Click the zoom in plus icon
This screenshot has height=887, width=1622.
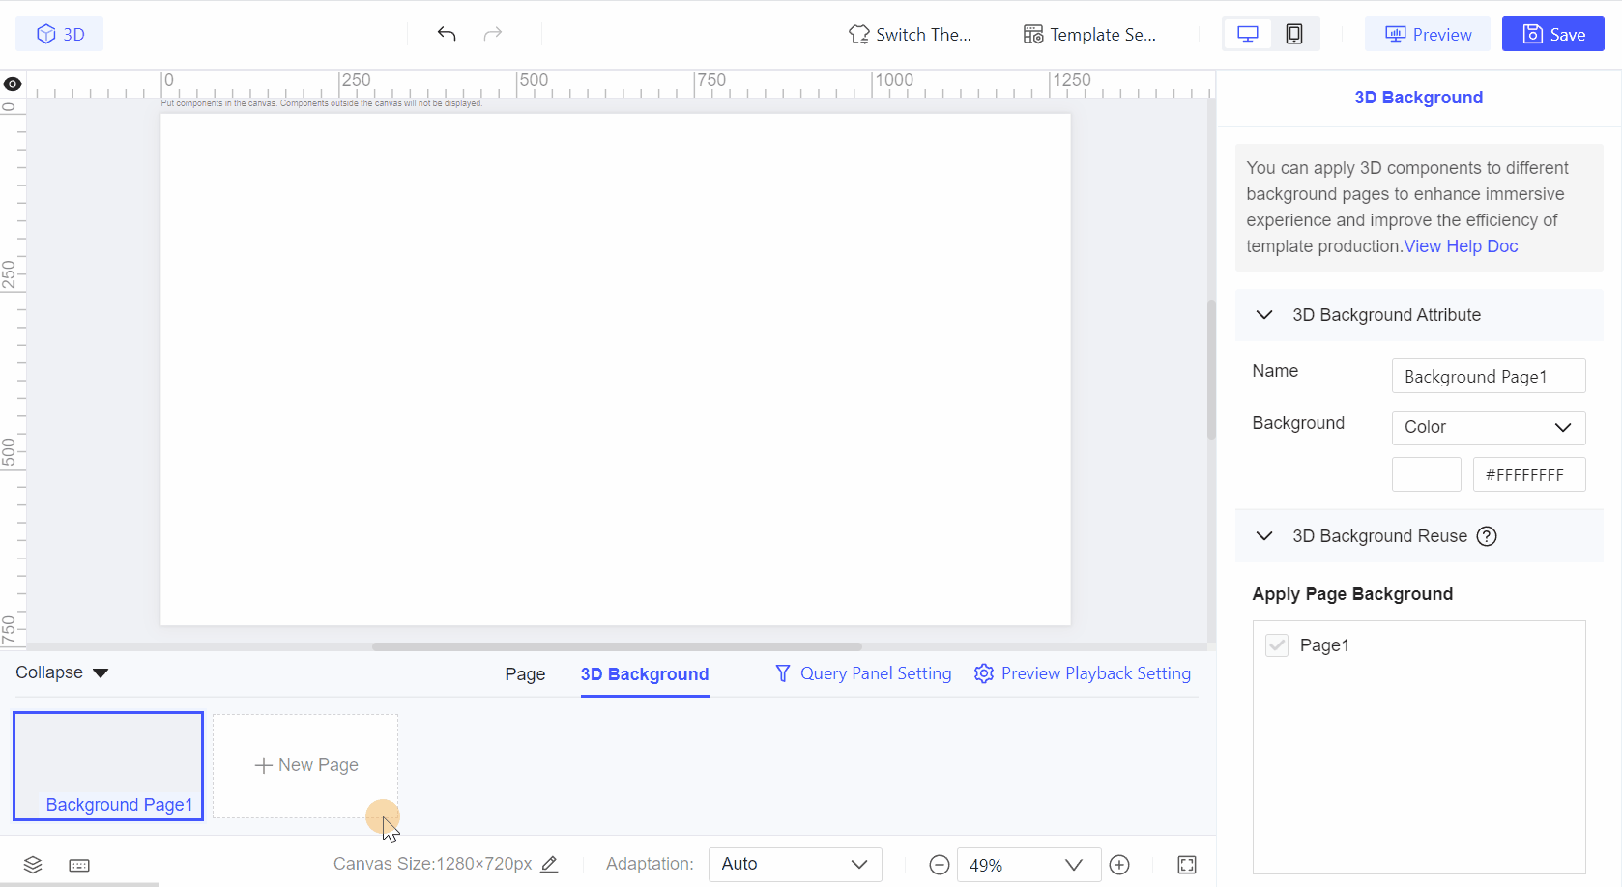pos(1119,865)
